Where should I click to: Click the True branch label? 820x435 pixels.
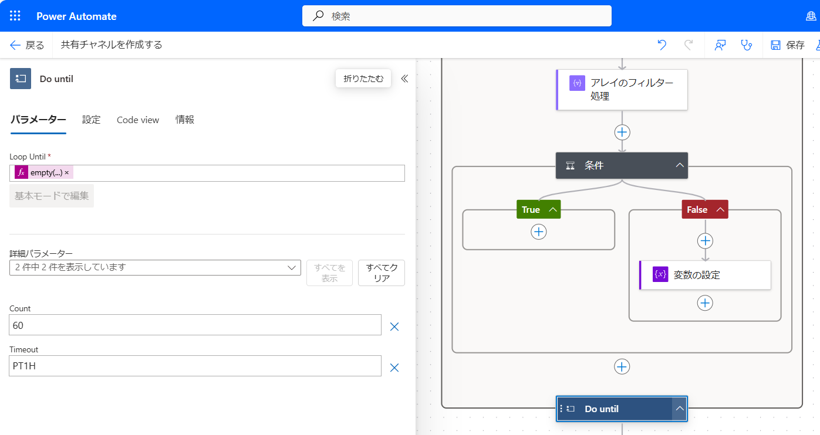(531, 209)
